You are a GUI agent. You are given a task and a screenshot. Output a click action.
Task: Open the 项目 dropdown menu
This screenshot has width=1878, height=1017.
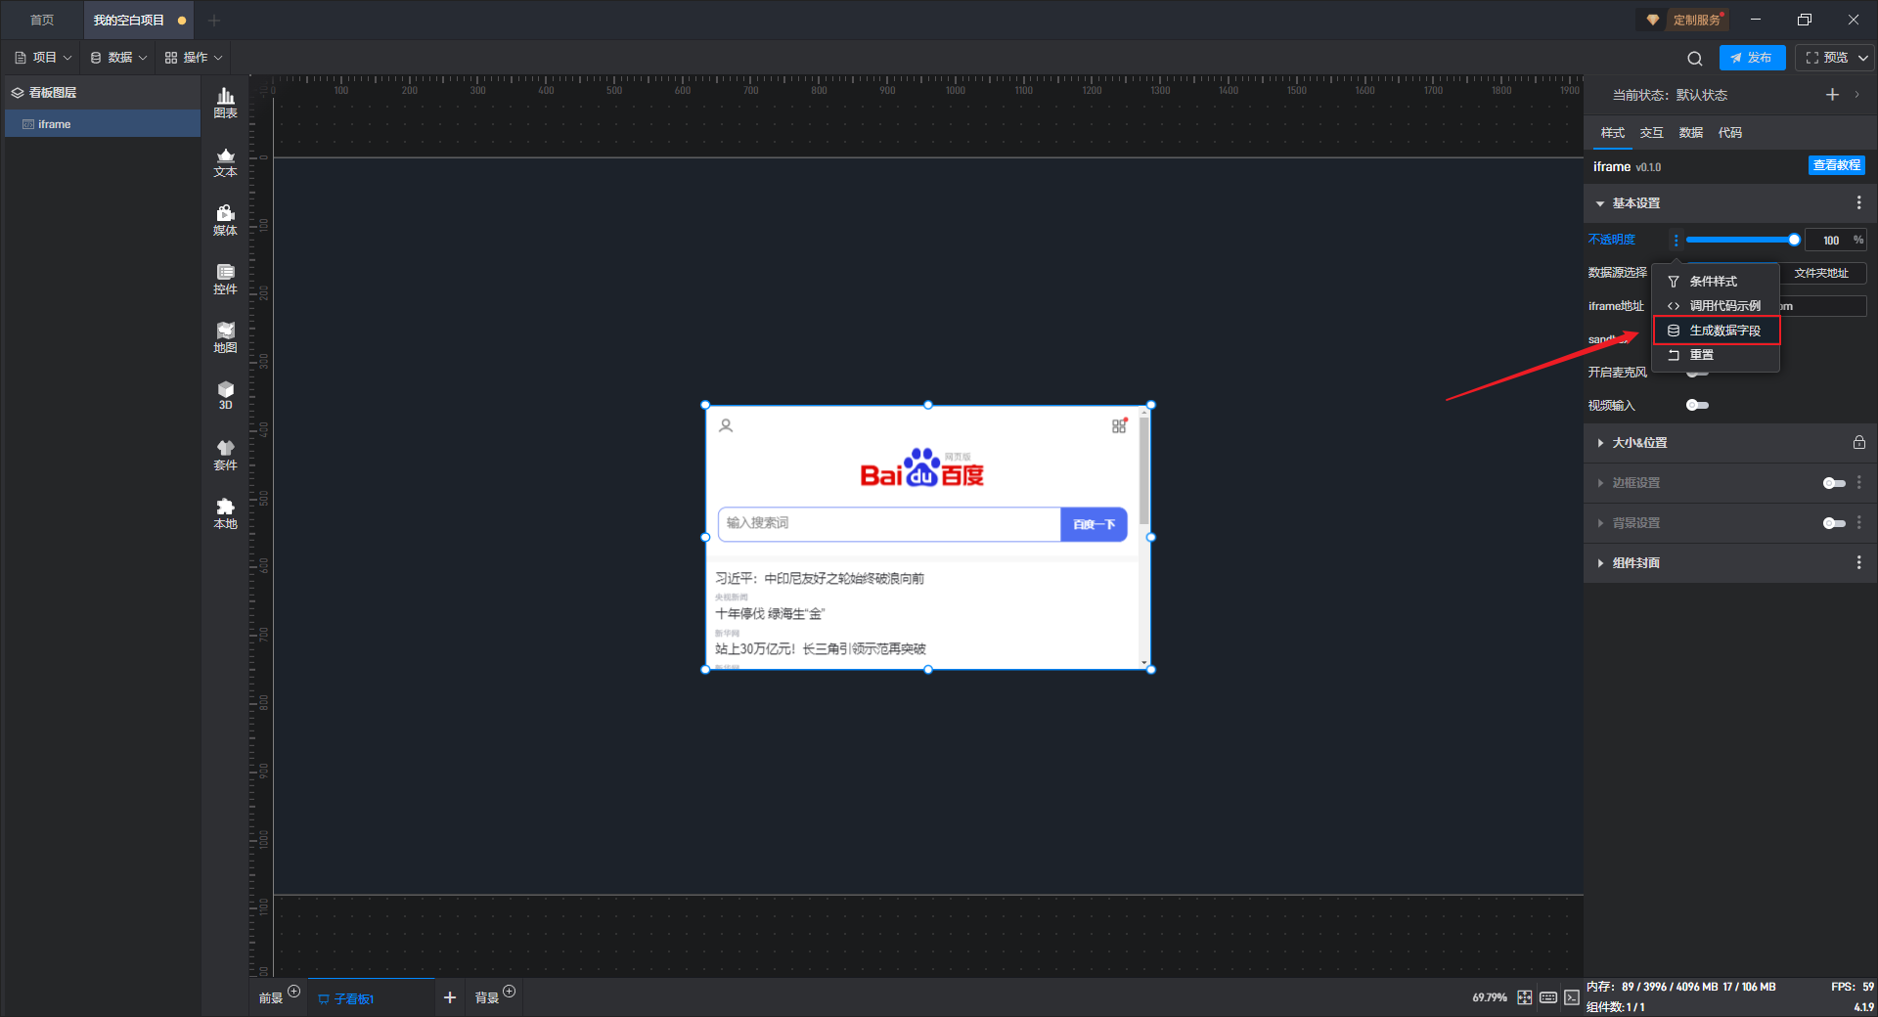pyautogui.click(x=43, y=58)
